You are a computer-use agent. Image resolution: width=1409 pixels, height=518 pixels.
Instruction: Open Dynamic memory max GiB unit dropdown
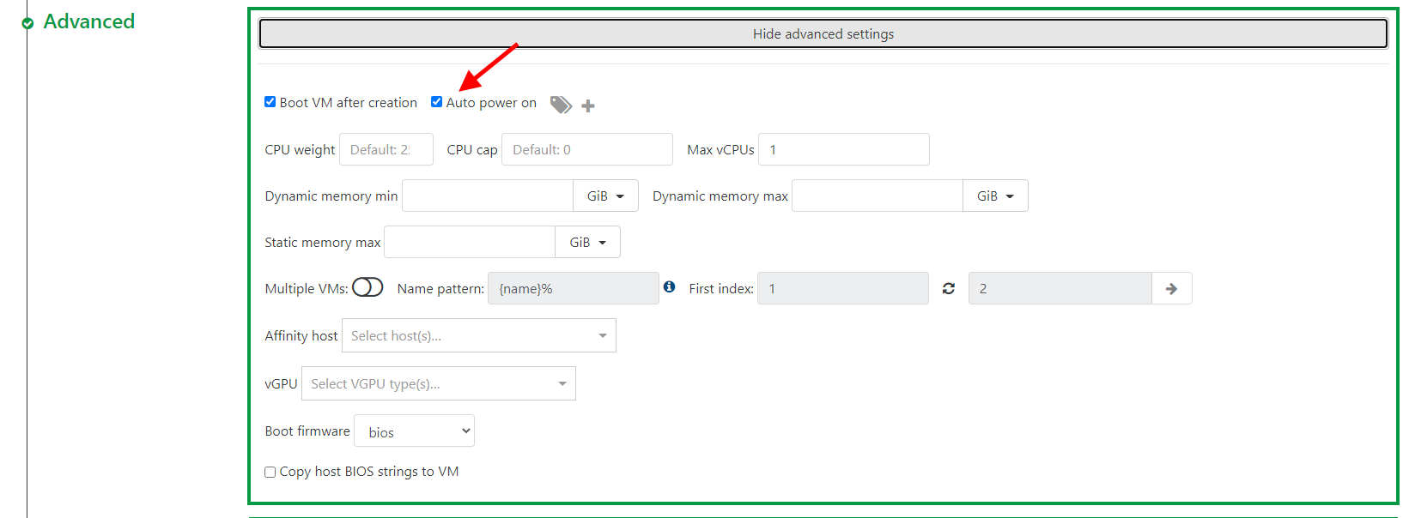(x=995, y=196)
